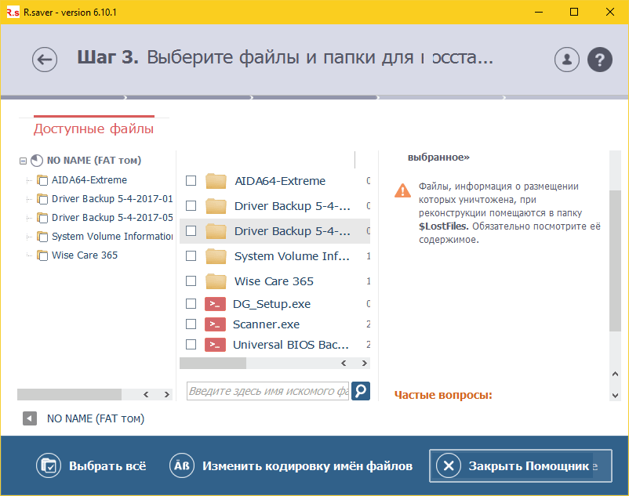The width and height of the screenshot is (629, 496).
Task: Click the help panel vertical scrollbar
Action: click(x=614, y=259)
